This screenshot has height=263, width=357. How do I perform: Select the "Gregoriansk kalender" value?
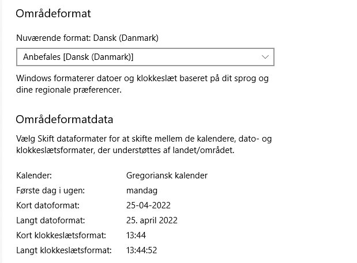(x=167, y=175)
